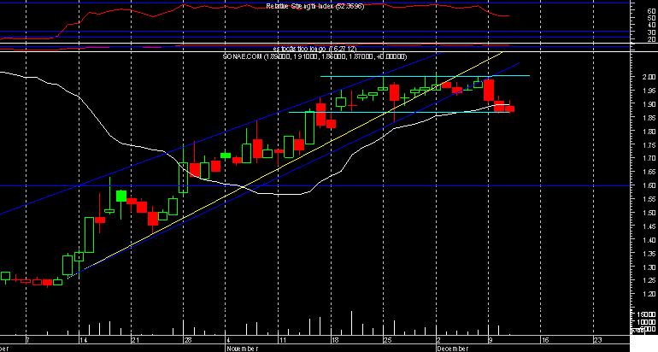Select the 1.65 price axis label

649,172
